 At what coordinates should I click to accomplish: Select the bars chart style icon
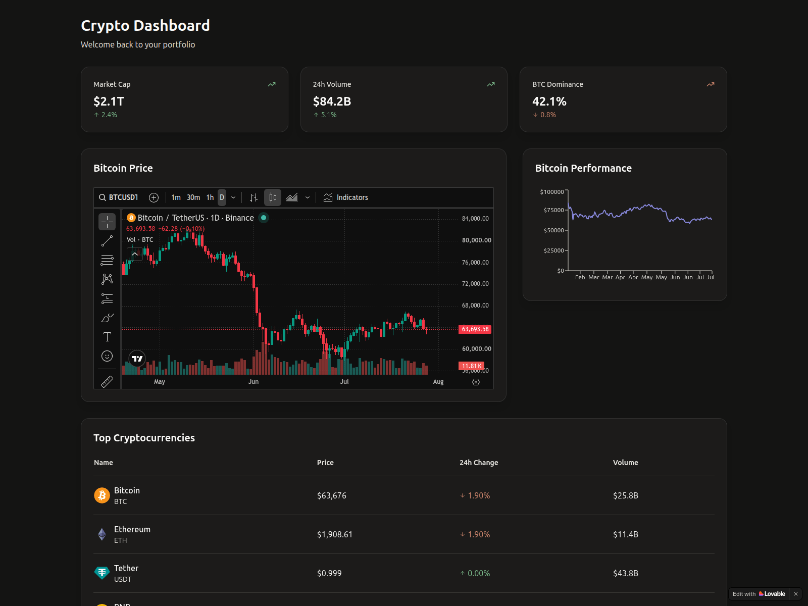pyautogui.click(x=254, y=197)
